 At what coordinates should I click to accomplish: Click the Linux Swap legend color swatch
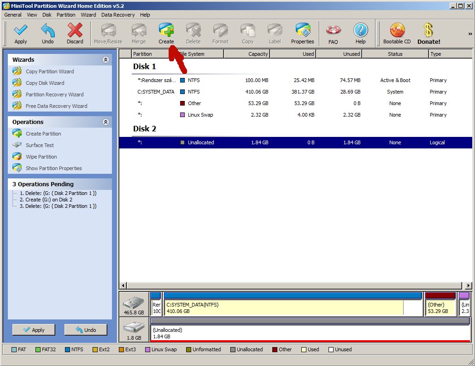[x=148, y=350]
